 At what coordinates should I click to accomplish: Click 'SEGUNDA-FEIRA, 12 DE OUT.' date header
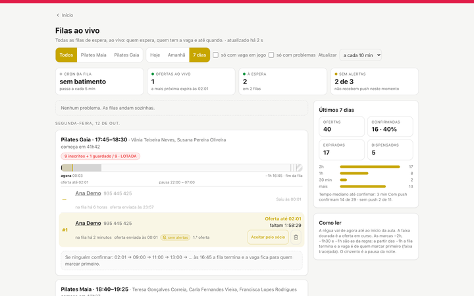click(88, 124)
